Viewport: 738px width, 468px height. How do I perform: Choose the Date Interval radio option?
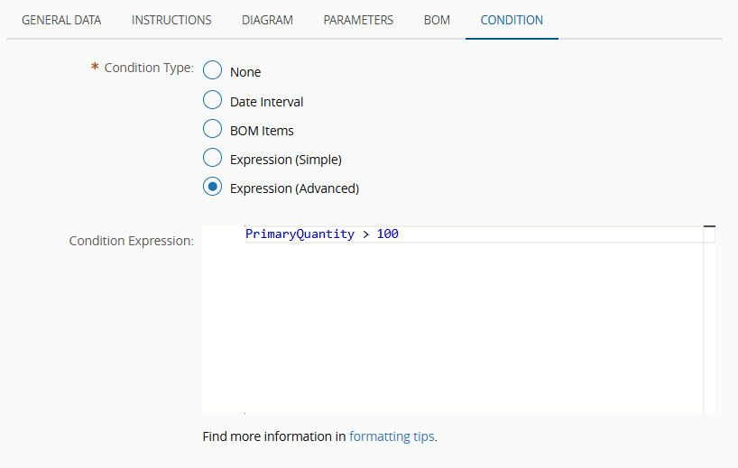(213, 101)
